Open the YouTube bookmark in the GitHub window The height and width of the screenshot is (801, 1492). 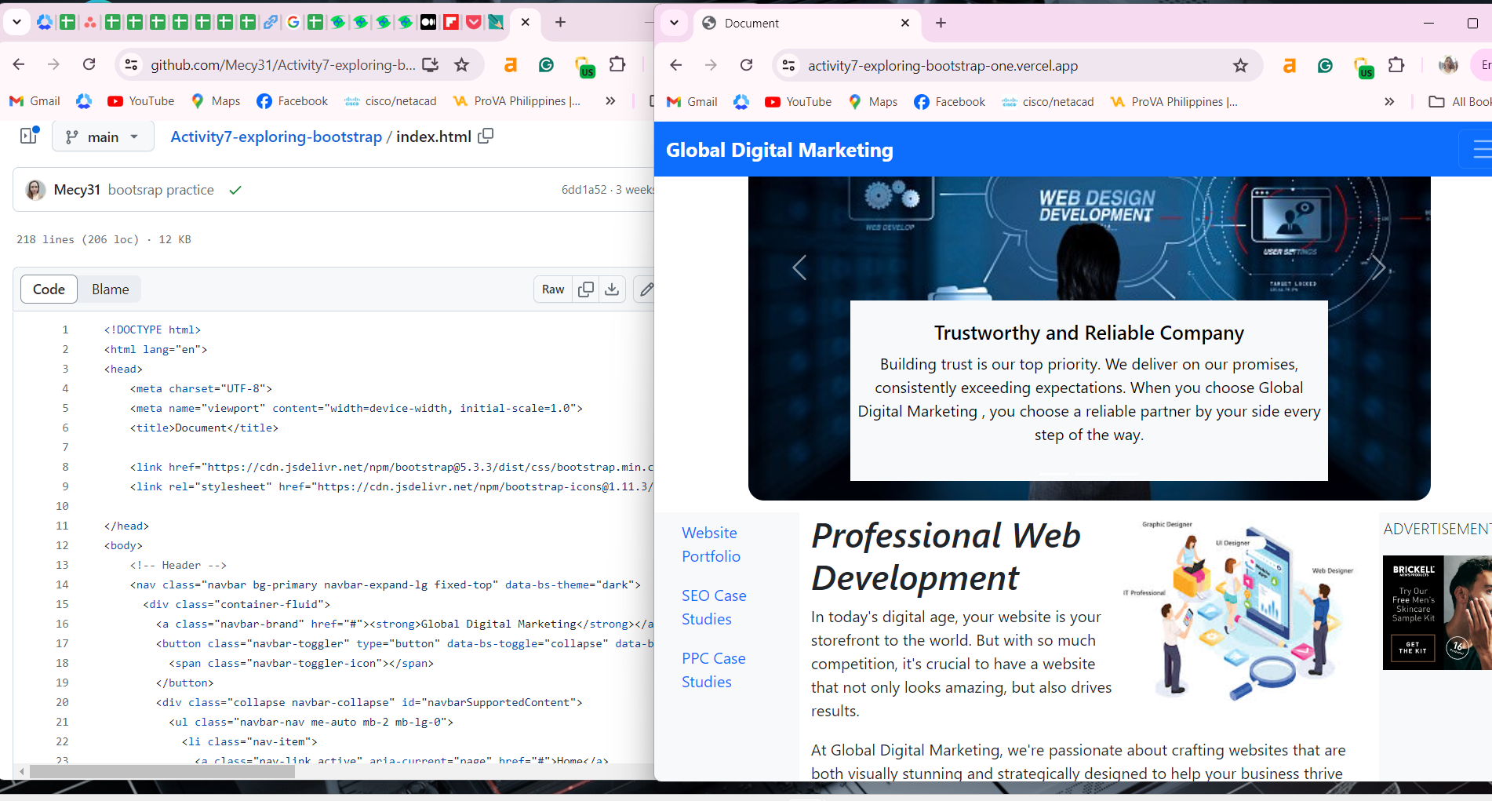tap(141, 101)
